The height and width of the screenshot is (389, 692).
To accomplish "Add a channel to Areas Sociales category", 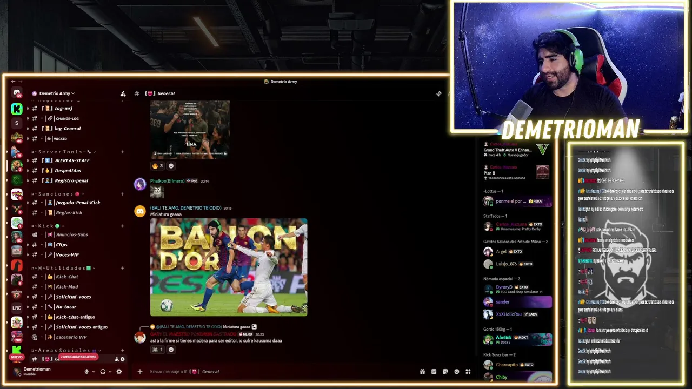I will (123, 351).
